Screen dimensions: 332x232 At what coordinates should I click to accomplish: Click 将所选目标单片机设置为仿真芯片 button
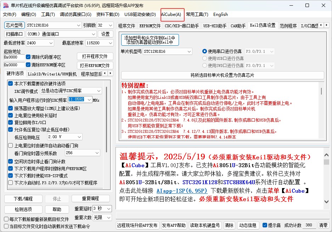(x=222, y=75)
